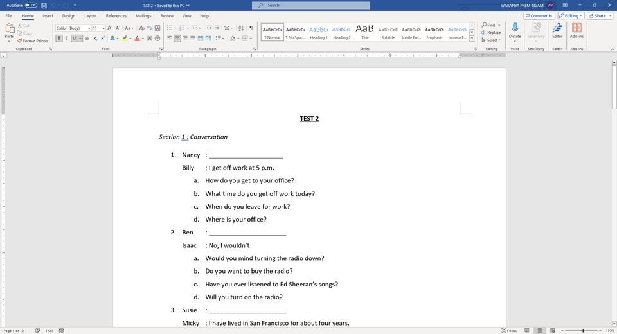Switch to the References tab

point(116,16)
